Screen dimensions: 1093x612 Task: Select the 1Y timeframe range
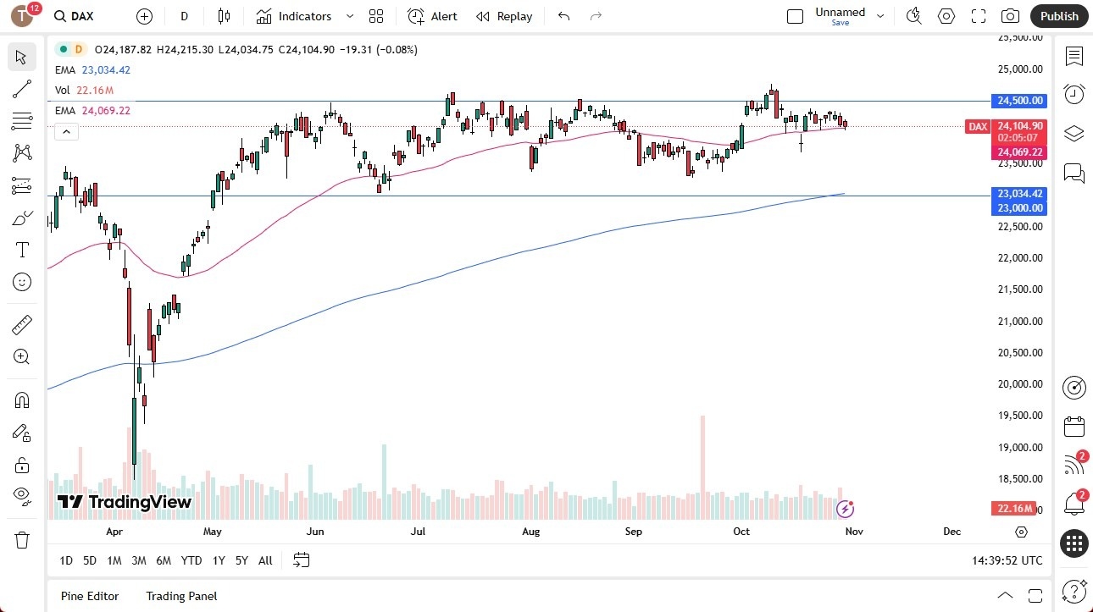(218, 560)
